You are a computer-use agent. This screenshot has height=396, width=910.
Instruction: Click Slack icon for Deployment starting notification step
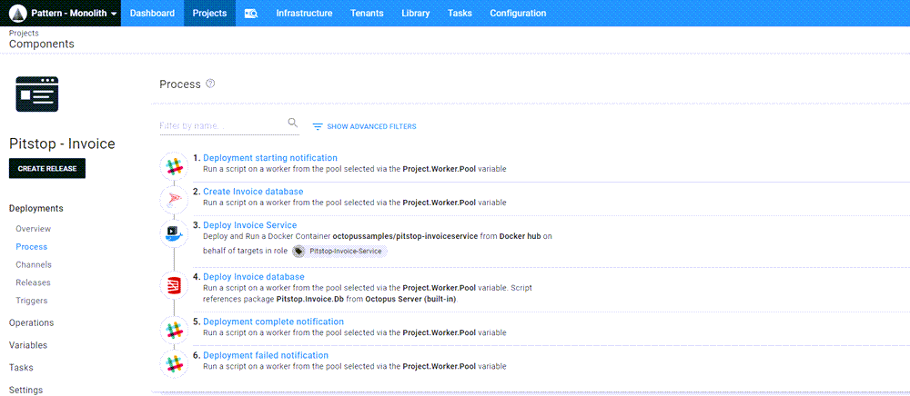(173, 165)
